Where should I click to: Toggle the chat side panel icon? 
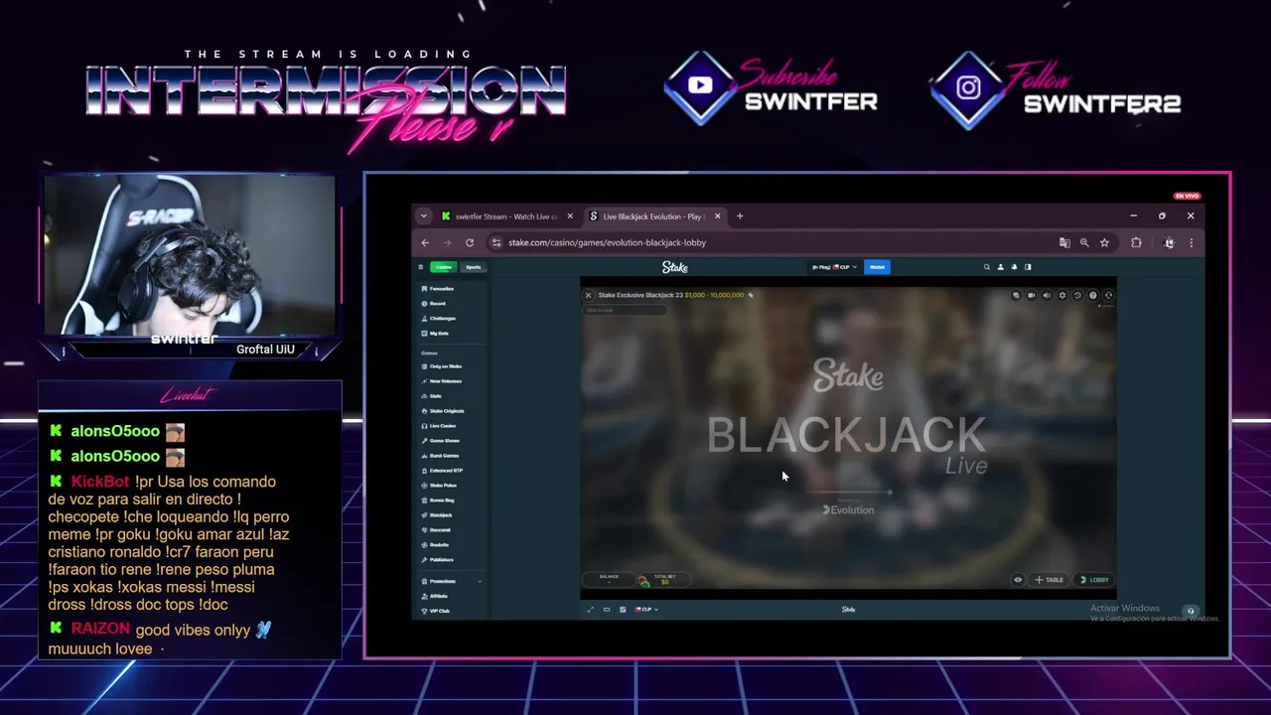click(1028, 267)
